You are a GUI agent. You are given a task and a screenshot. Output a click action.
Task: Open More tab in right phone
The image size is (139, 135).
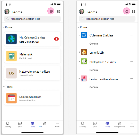pos(132,124)
